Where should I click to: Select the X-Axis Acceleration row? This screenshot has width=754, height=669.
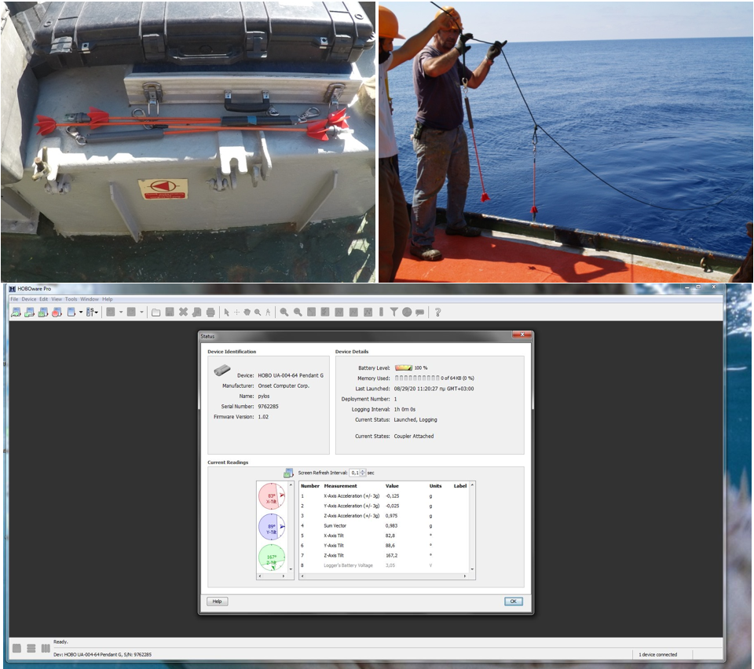(384, 496)
